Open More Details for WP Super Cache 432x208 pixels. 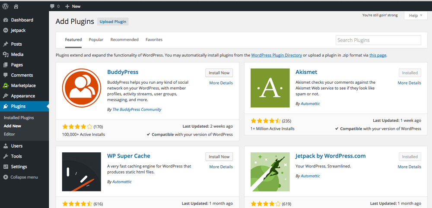[221, 167]
